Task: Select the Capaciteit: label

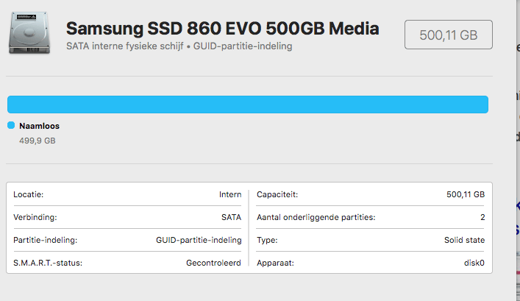Action: pos(277,194)
